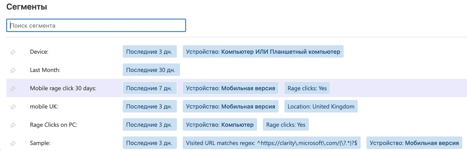Pin the Mobile rage click 30 days segment
Image resolution: width=467 pixels, height=151 pixels.
coord(13,88)
